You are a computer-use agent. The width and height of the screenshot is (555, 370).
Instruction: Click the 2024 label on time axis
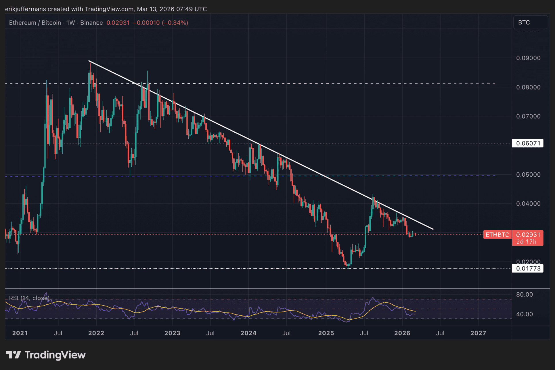pyautogui.click(x=248, y=333)
